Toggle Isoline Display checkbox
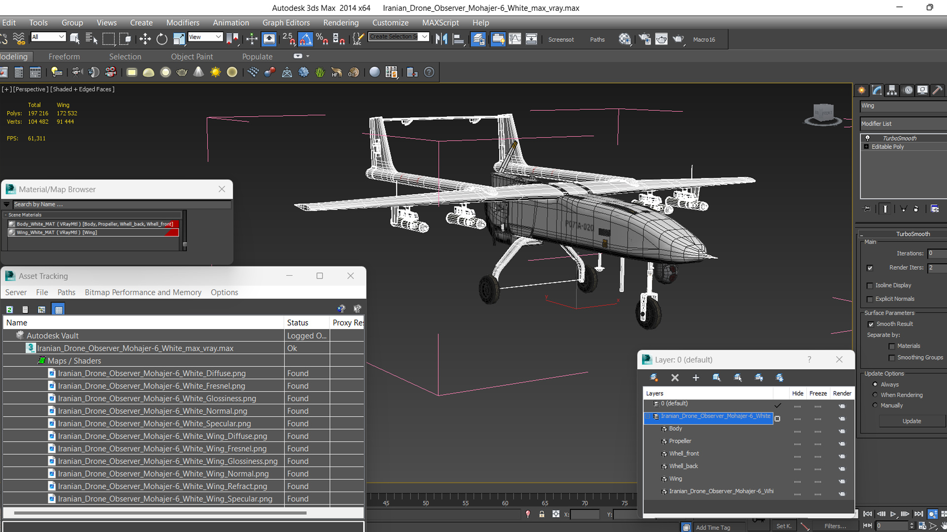This screenshot has height=532, width=947. 870,286
